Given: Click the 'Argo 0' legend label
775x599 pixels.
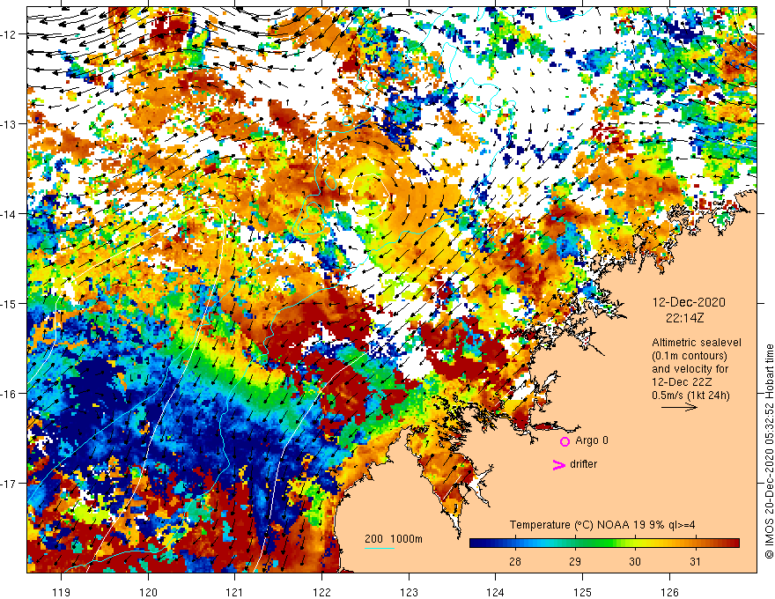Looking at the screenshot, I should [592, 440].
